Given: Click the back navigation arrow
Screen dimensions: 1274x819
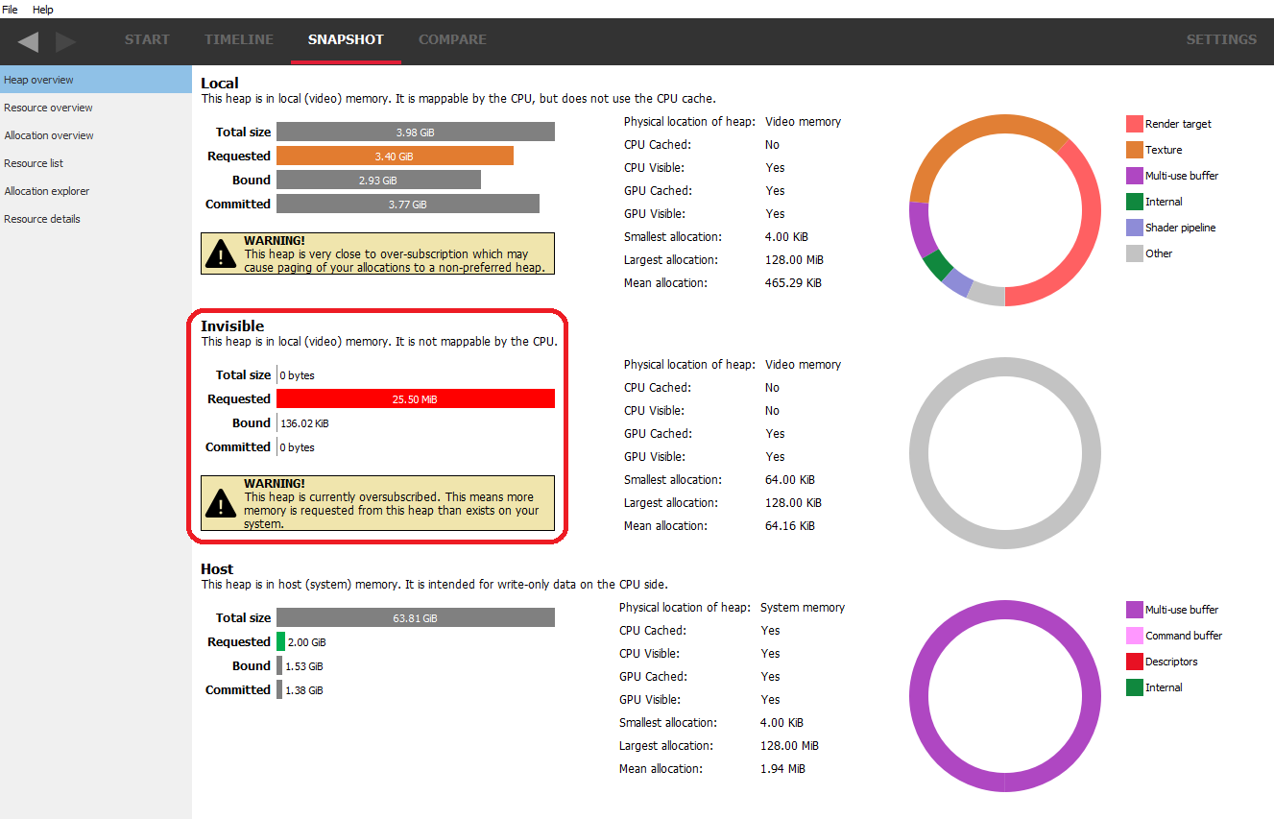Looking at the screenshot, I should pos(29,41).
